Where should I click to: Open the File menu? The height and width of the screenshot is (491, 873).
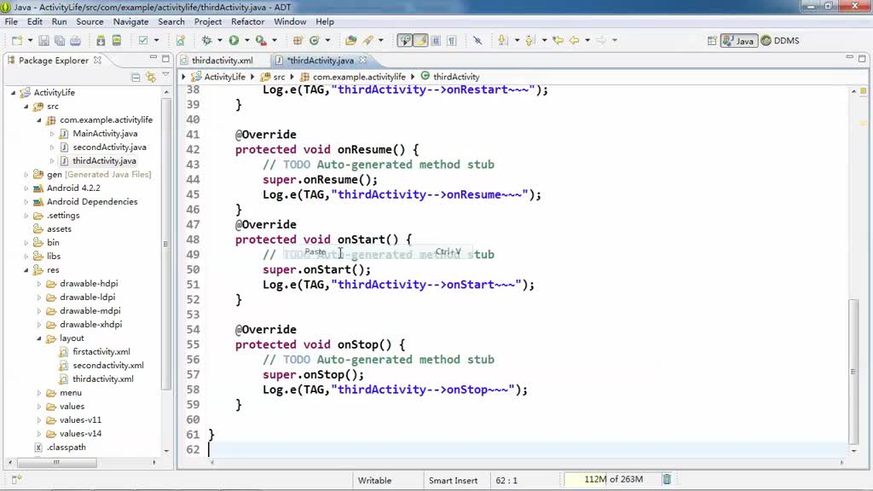[11, 21]
